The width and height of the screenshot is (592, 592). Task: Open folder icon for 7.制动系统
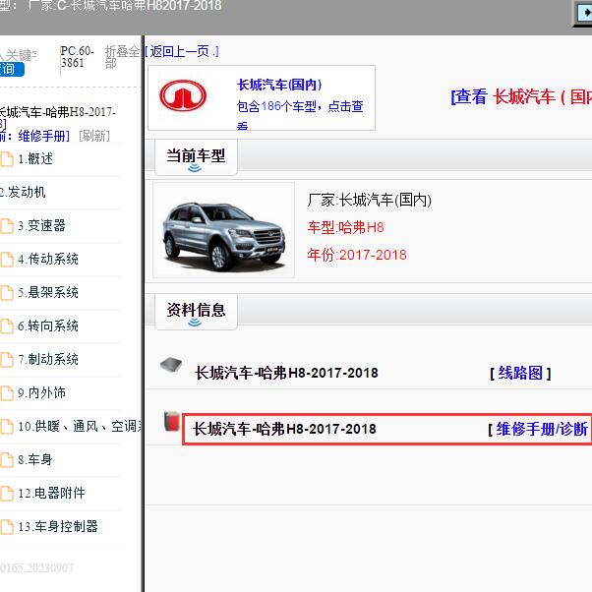[x=7, y=360]
